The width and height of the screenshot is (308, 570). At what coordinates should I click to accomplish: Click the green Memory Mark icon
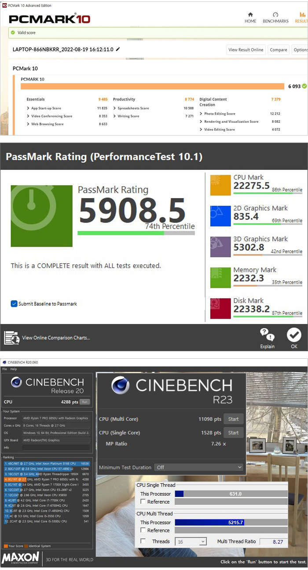[x=220, y=277]
